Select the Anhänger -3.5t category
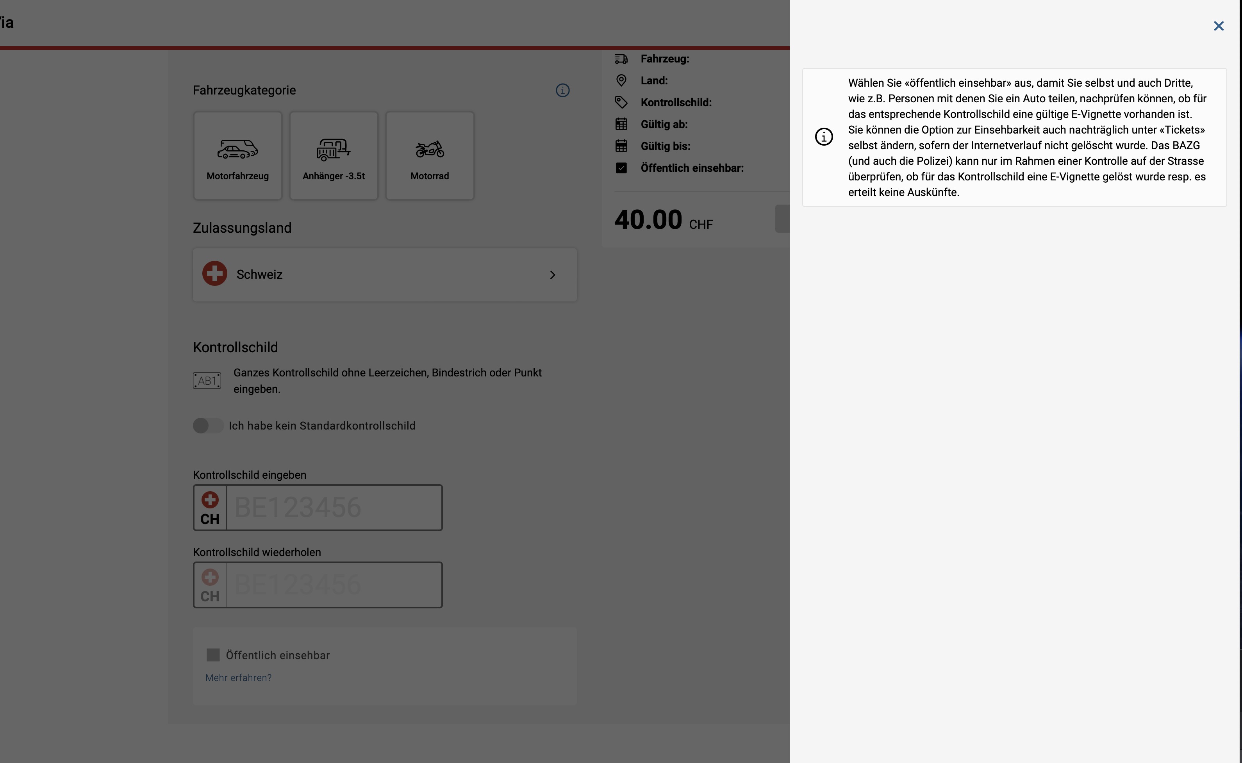The width and height of the screenshot is (1242, 763). (x=334, y=156)
